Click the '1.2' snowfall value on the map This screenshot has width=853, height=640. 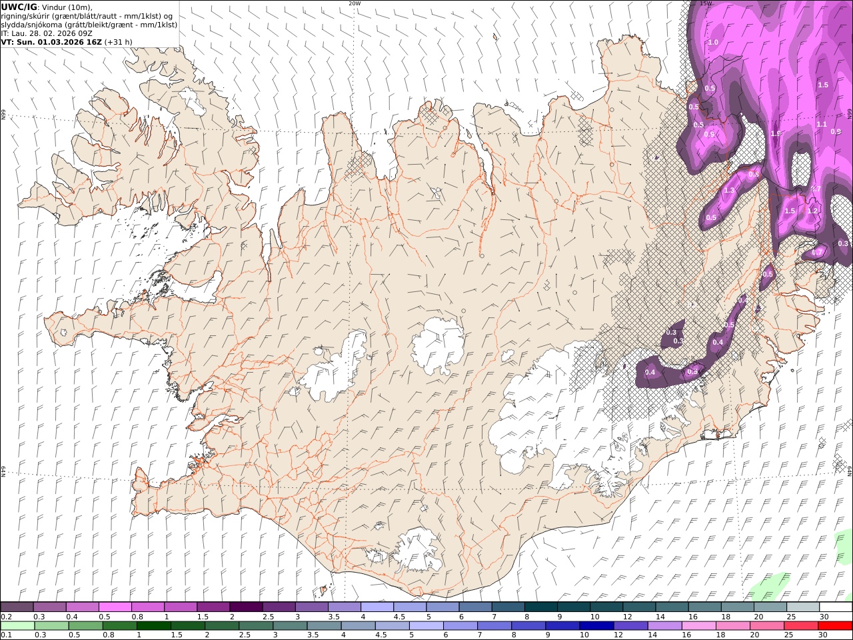pos(812,211)
